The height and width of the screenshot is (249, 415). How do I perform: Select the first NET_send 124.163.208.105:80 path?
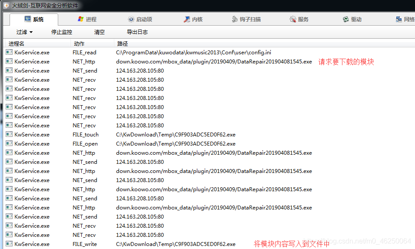pos(140,71)
